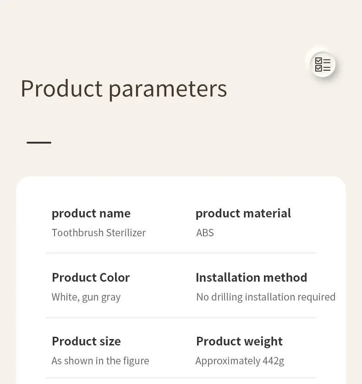Click the 'White, gun gray' color value

tap(86, 297)
